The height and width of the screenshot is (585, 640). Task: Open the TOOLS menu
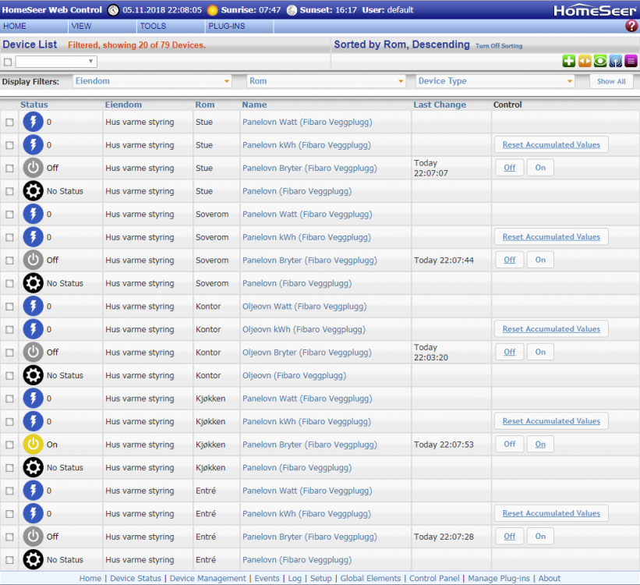[x=153, y=27]
